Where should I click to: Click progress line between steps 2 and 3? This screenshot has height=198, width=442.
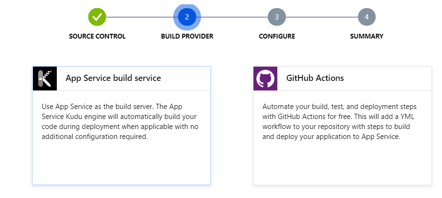tap(234, 17)
